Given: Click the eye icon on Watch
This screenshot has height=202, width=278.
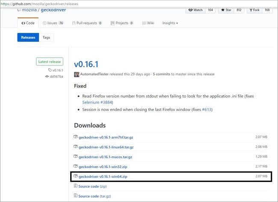Looking at the screenshot, I should [190, 10].
